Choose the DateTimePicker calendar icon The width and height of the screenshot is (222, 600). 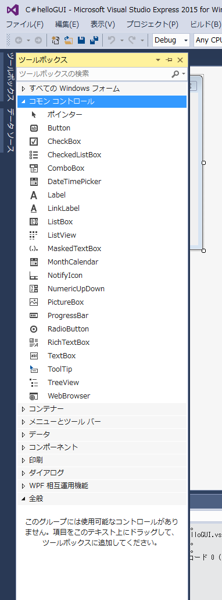(x=34, y=182)
